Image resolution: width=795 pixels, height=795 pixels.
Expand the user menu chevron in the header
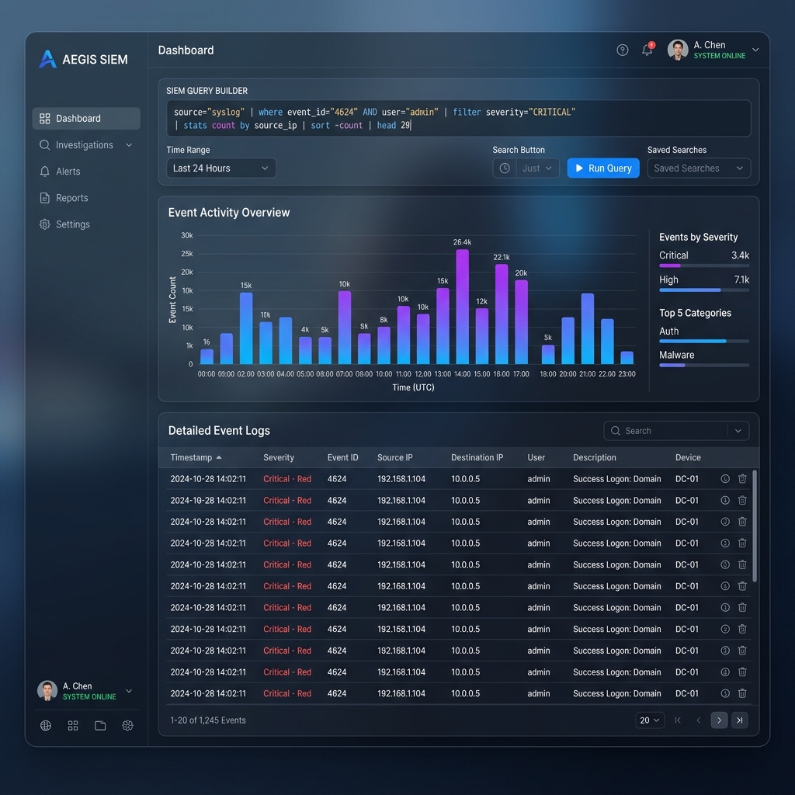pyautogui.click(x=755, y=50)
